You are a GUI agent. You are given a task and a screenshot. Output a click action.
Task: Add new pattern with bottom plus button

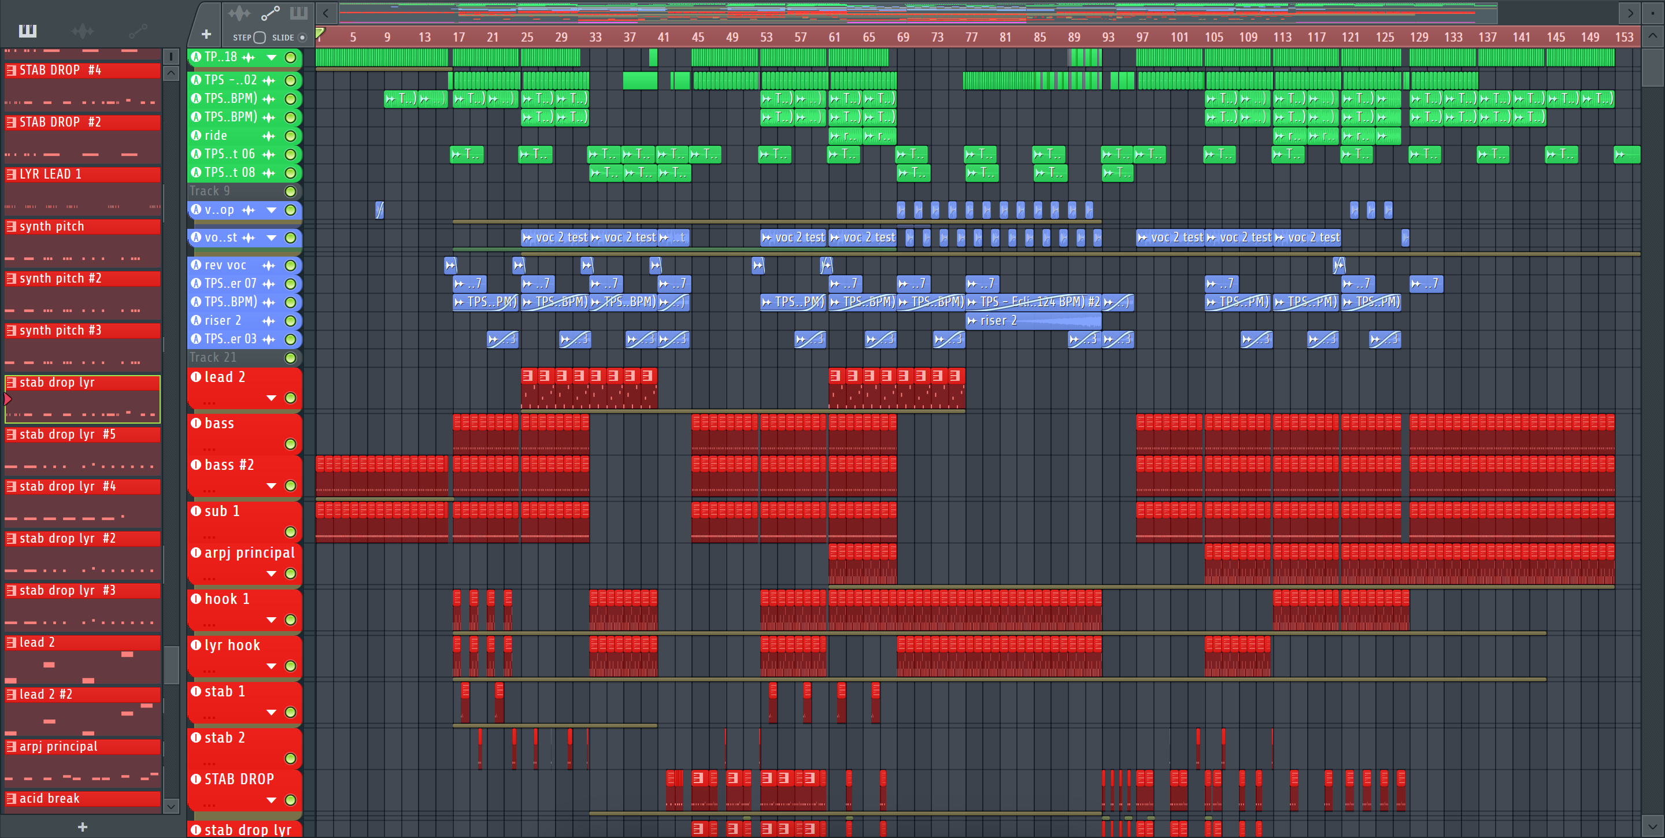pyautogui.click(x=83, y=827)
